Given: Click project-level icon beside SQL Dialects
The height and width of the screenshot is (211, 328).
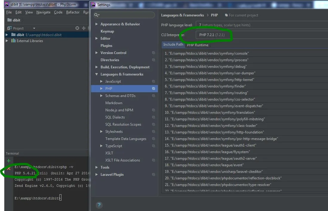Looking at the screenshot, I should point(153,117).
